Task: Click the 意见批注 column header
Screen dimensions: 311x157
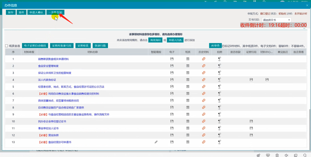Action: tap(283, 52)
